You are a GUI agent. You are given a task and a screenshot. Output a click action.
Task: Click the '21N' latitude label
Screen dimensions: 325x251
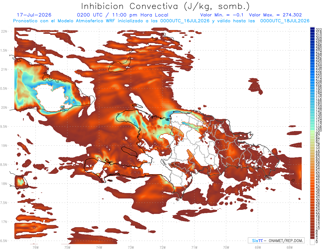[x=4, y=70]
